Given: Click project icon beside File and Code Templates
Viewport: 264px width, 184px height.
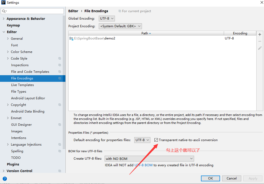Looking at the screenshot, I should coord(60,71).
